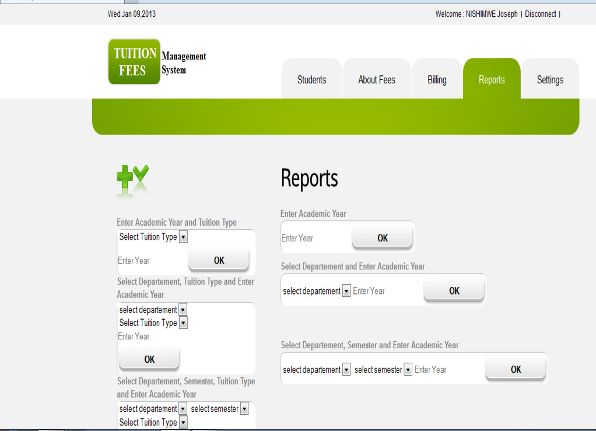Open select departement dropdown in Departement, Tuition Type section
The image size is (596, 431).
(x=152, y=310)
